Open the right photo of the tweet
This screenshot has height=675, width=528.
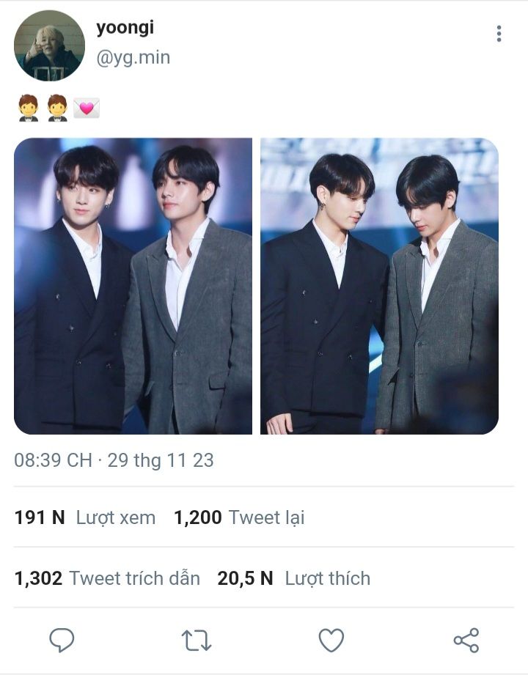click(379, 286)
